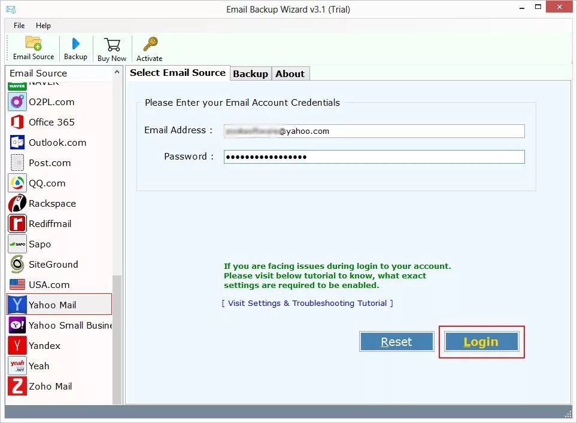Pick the Sapo icon
577x423 pixels.
17,244
